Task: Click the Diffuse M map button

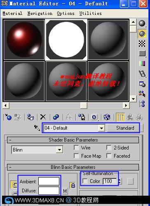Action: [x=65, y=191]
